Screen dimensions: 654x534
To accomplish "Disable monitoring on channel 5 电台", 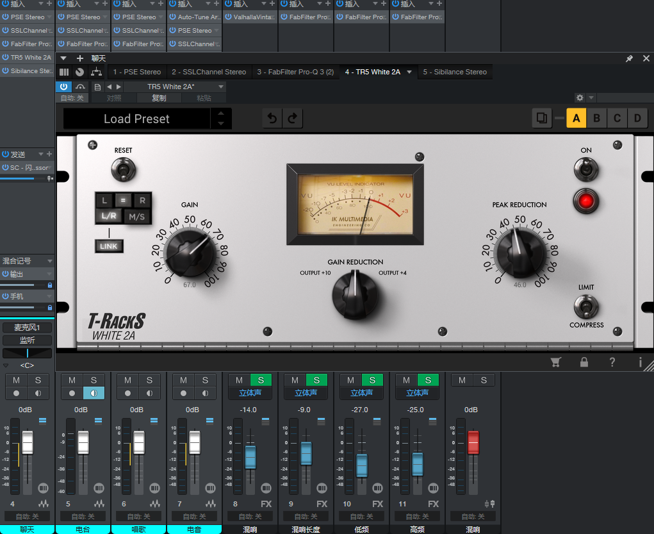I will click(x=94, y=394).
